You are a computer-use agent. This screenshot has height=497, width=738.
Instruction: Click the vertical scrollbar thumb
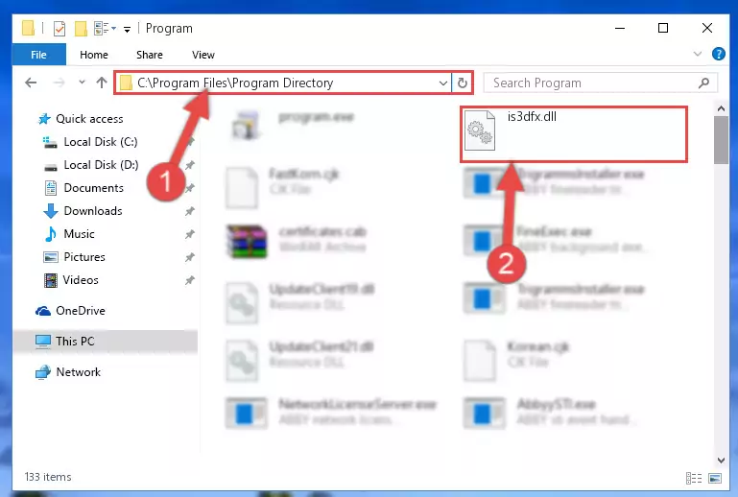pyautogui.click(x=721, y=140)
